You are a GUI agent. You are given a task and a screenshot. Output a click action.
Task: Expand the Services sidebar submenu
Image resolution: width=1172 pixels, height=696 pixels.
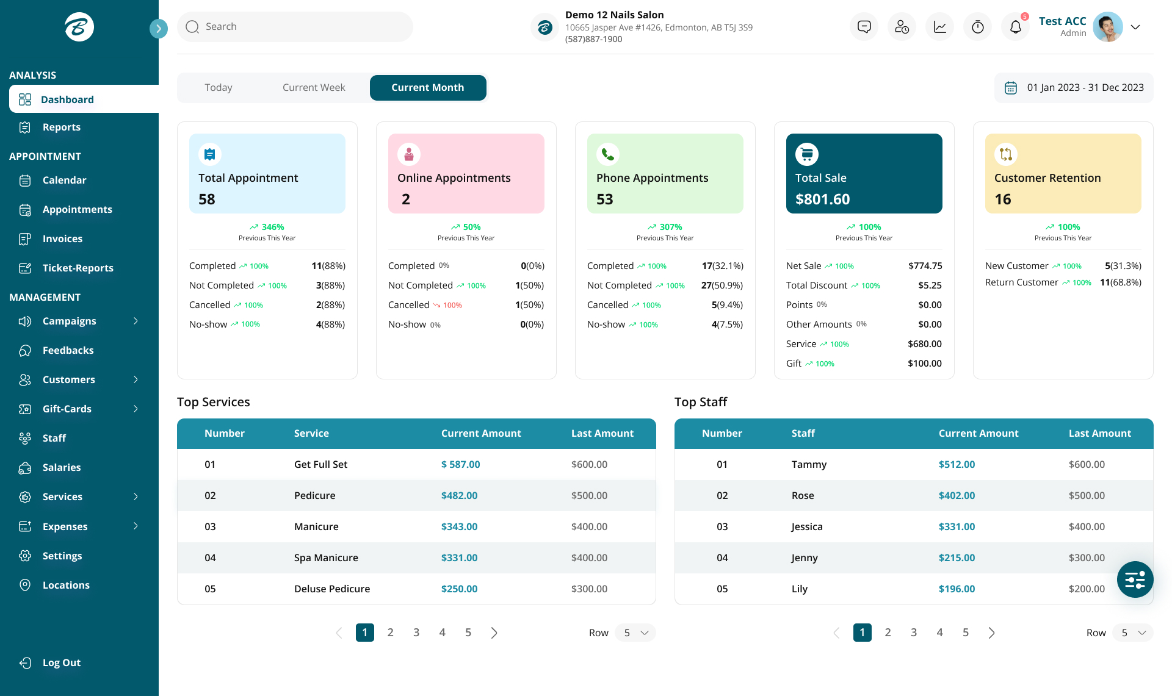pos(136,497)
